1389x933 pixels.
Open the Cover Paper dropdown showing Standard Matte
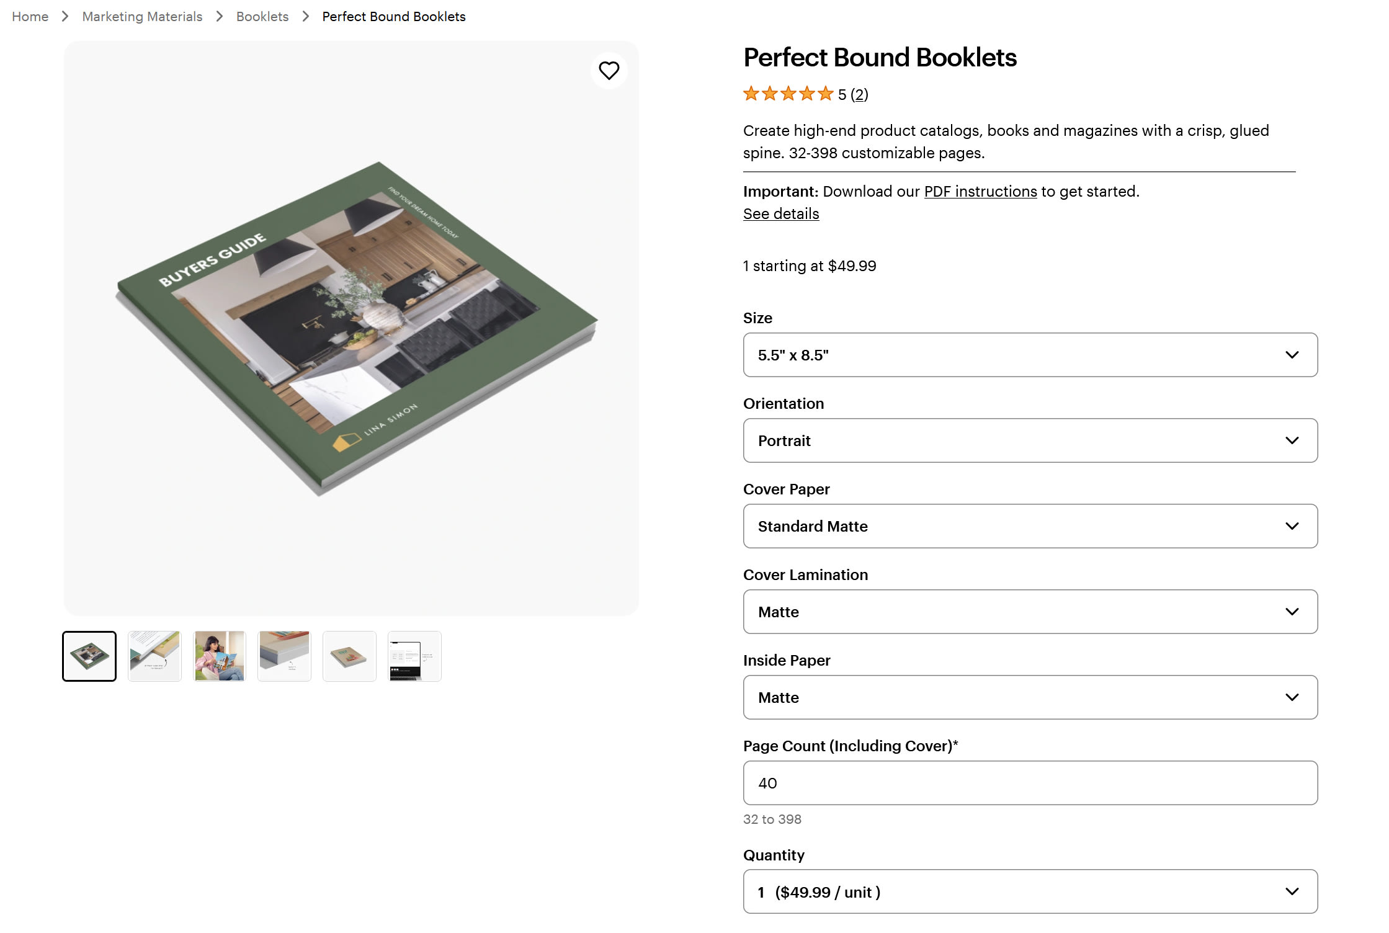click(x=1030, y=526)
